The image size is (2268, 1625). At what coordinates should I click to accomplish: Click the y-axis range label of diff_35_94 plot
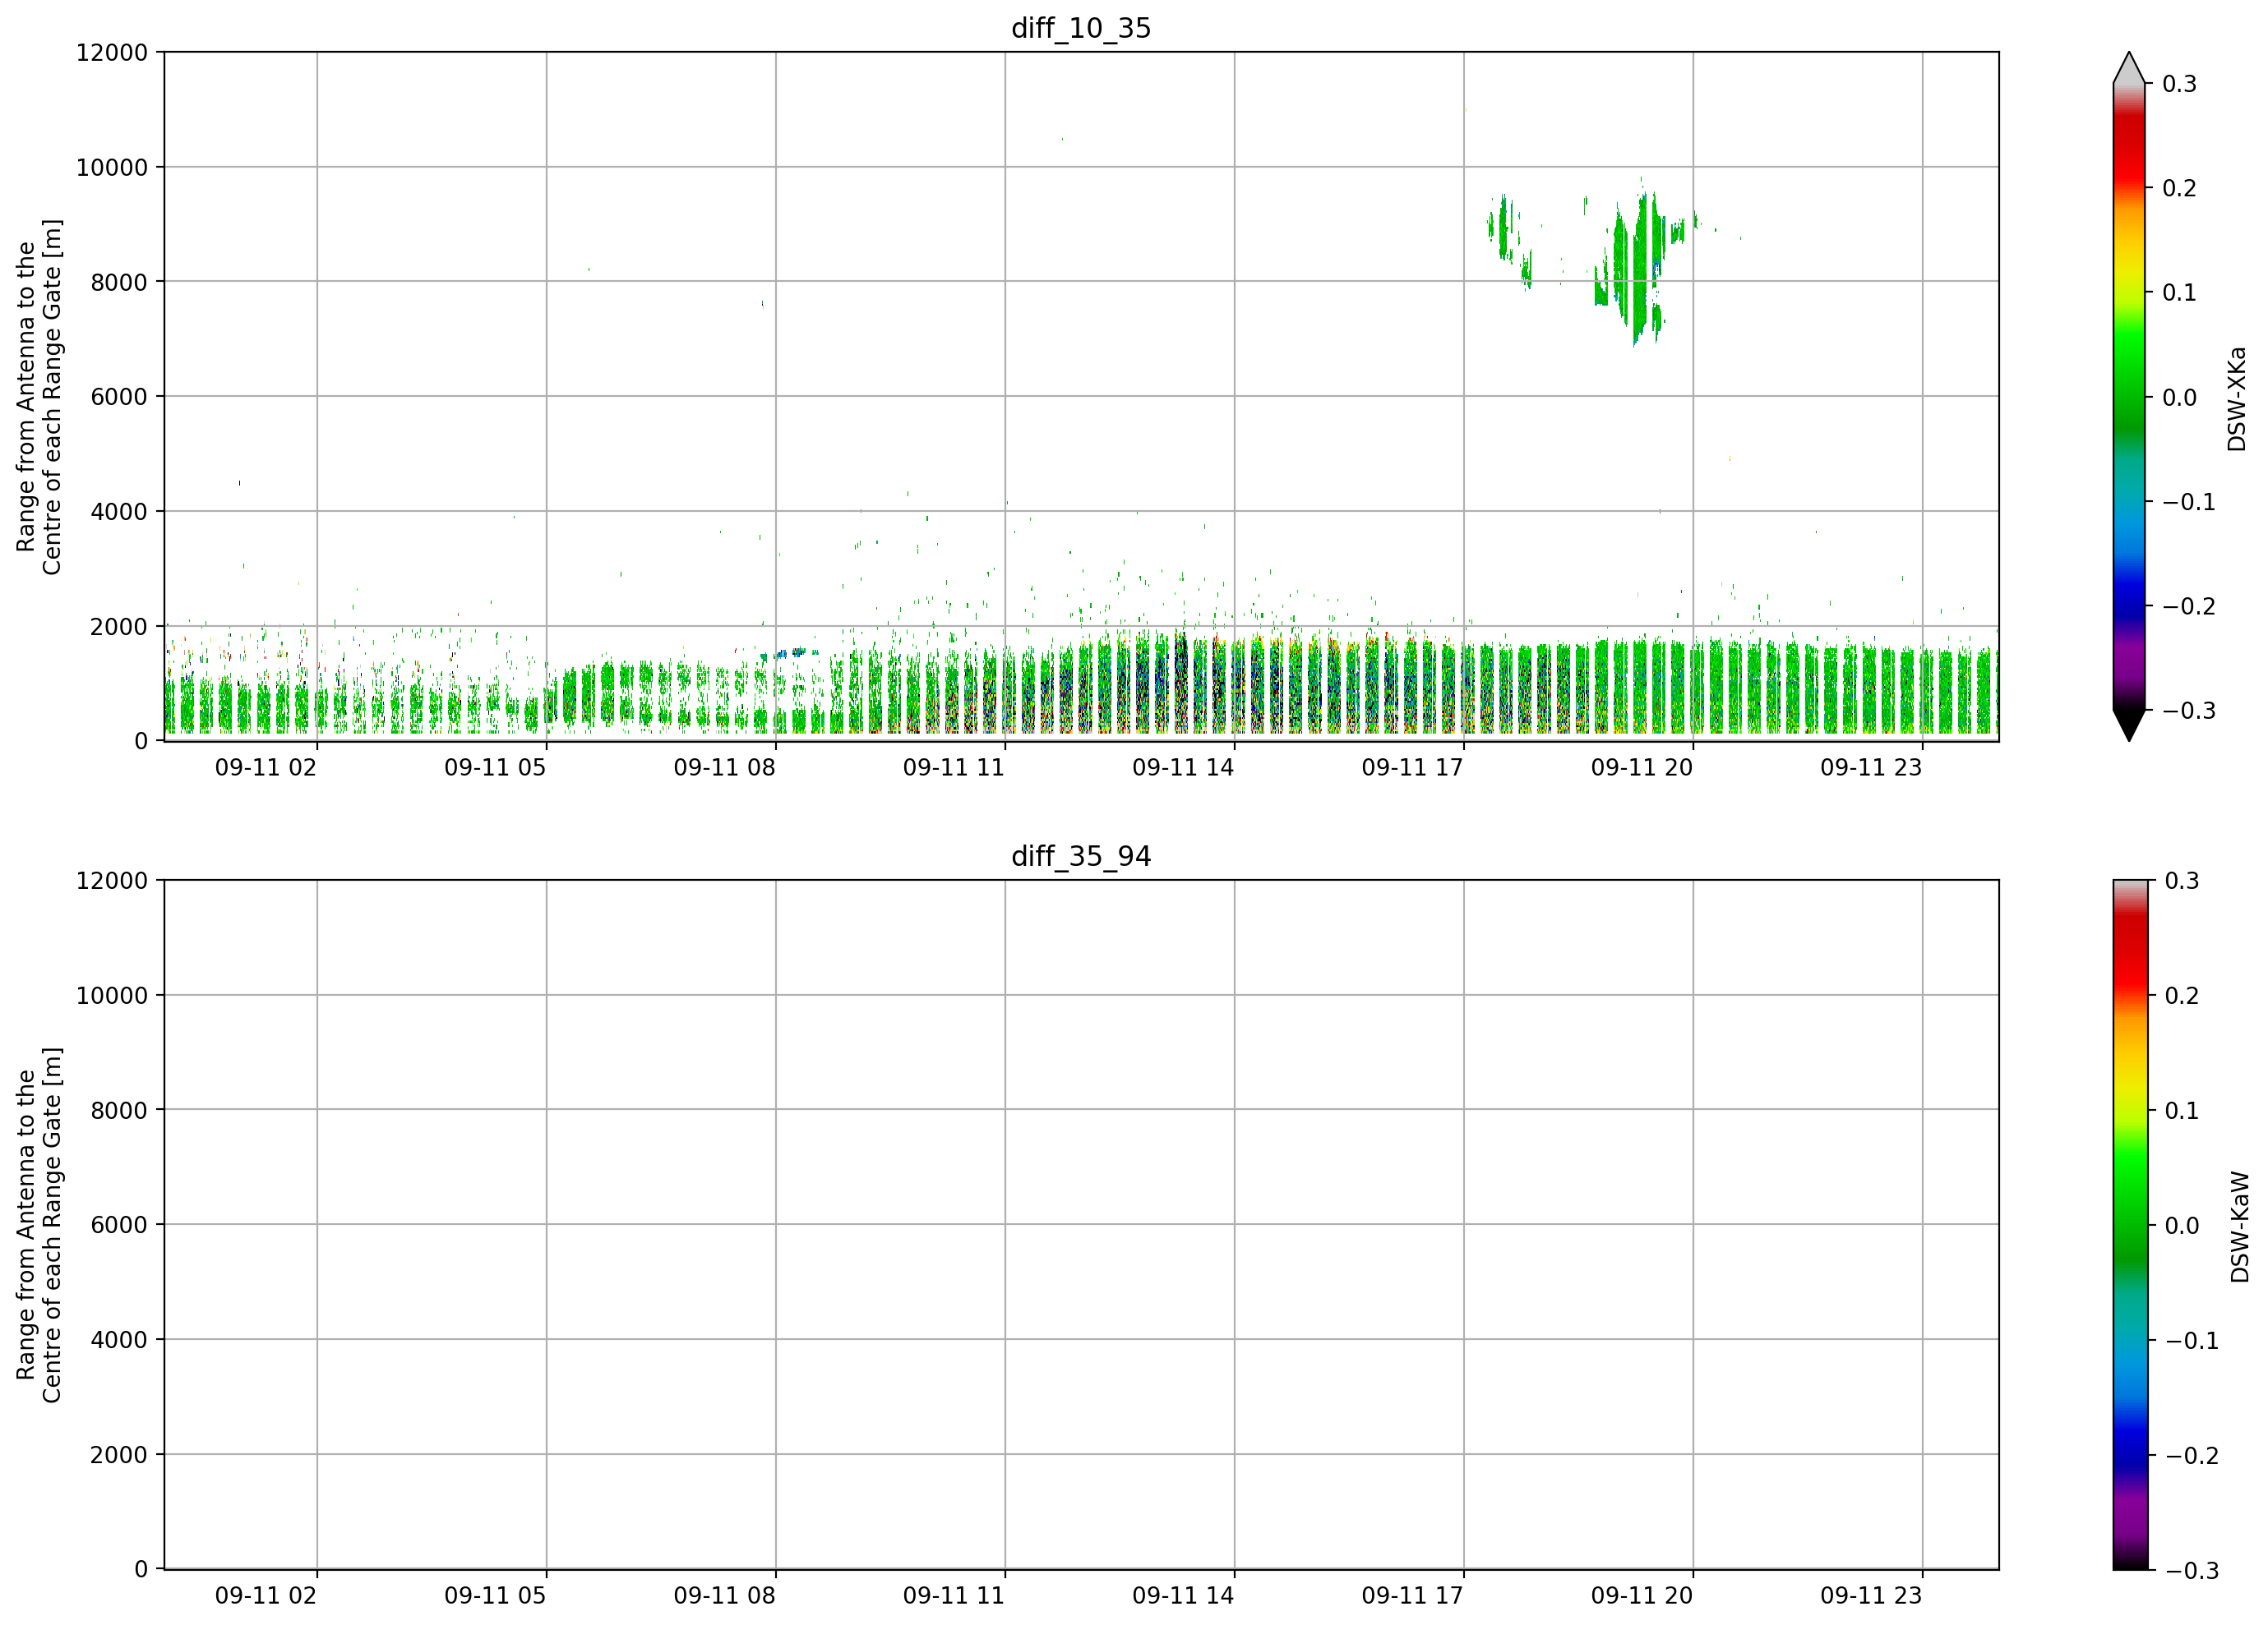tap(39, 1225)
